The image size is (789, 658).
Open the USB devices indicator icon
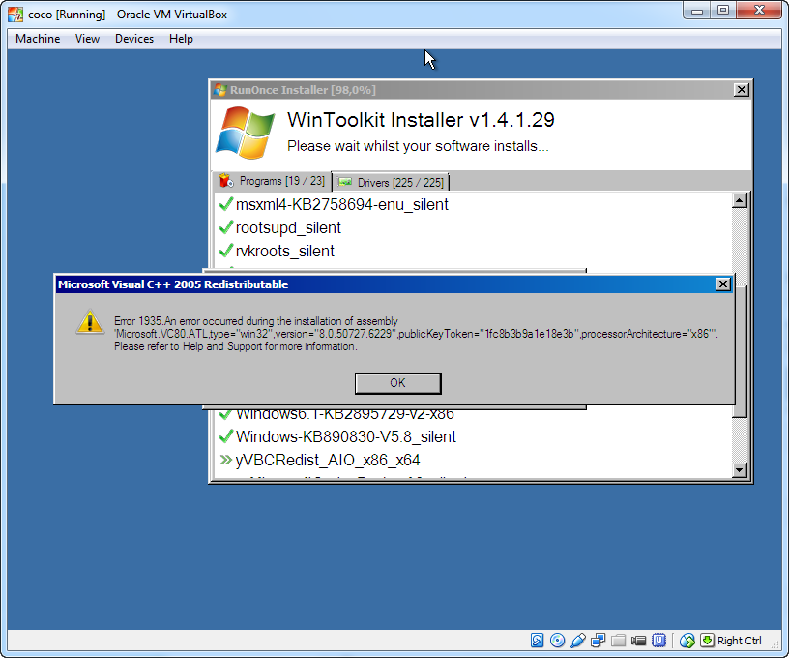coord(577,641)
